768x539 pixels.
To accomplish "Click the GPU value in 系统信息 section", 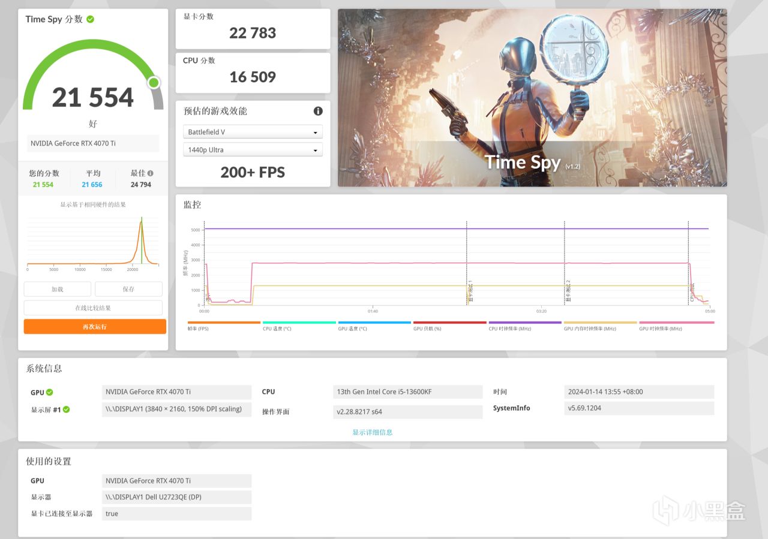I will click(177, 392).
